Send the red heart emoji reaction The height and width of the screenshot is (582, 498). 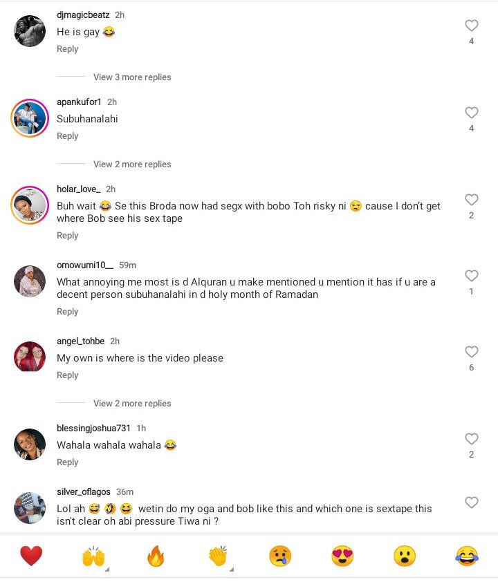point(31,556)
